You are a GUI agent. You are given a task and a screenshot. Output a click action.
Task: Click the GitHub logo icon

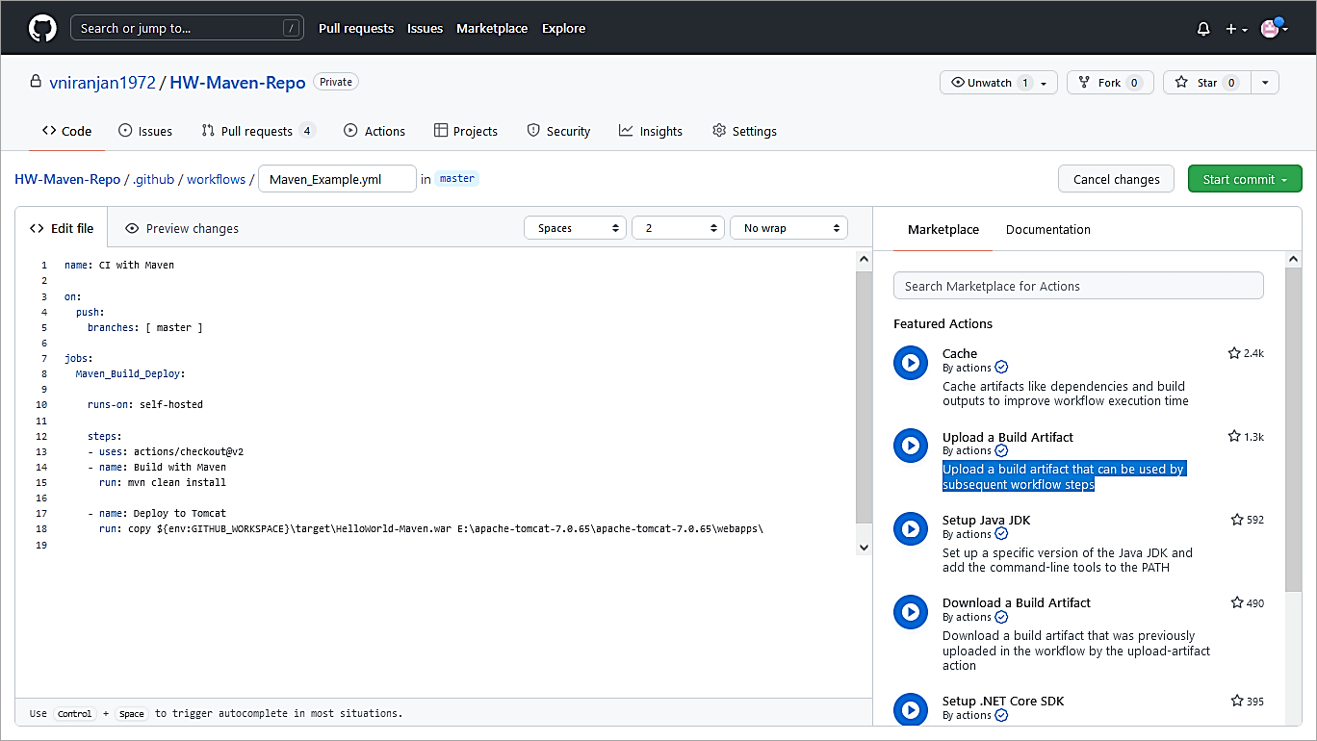42,28
